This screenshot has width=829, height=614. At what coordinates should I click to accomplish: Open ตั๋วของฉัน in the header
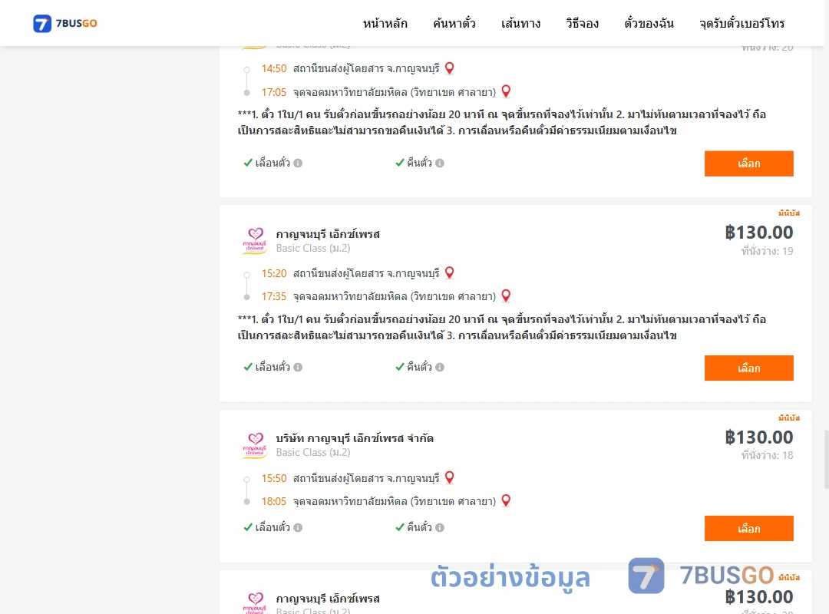coord(649,23)
